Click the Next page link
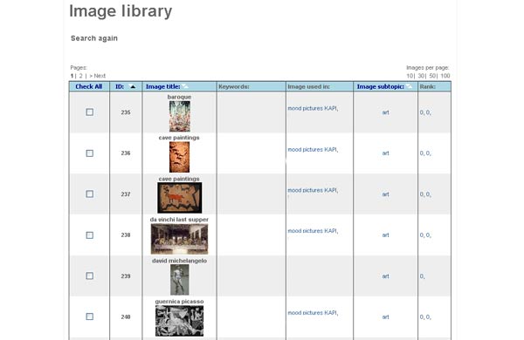 tap(97, 76)
